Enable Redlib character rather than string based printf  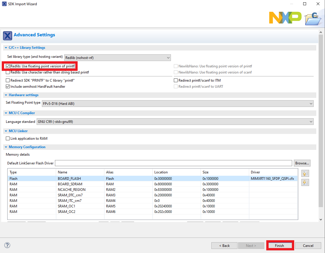pyautogui.click(x=8, y=72)
